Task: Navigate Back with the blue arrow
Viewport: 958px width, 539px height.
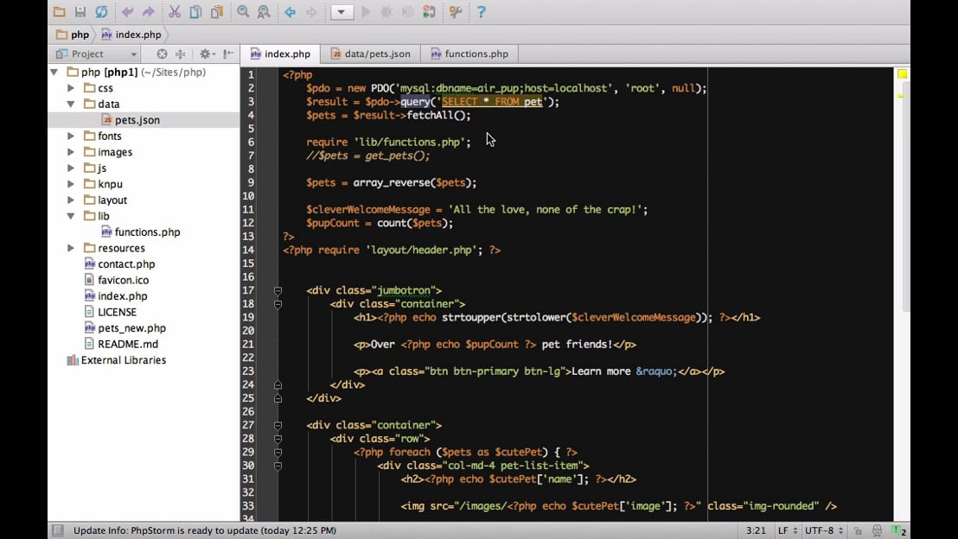Action: [x=291, y=11]
